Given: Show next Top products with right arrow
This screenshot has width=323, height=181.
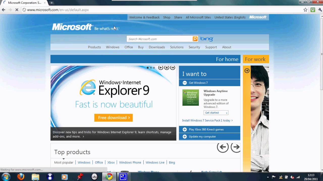Looking at the screenshot, I should click(x=235, y=147).
